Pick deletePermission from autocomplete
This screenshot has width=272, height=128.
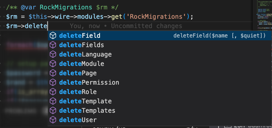point(89,82)
